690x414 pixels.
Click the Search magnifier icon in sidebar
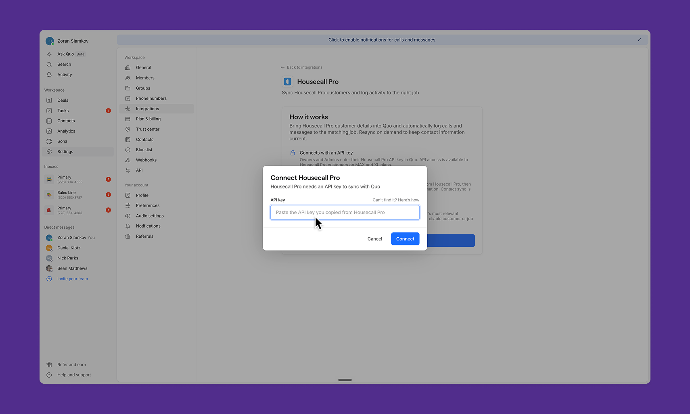[x=49, y=65]
